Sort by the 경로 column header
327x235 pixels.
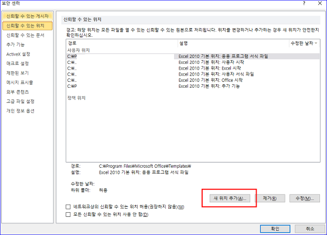[x=122, y=43]
